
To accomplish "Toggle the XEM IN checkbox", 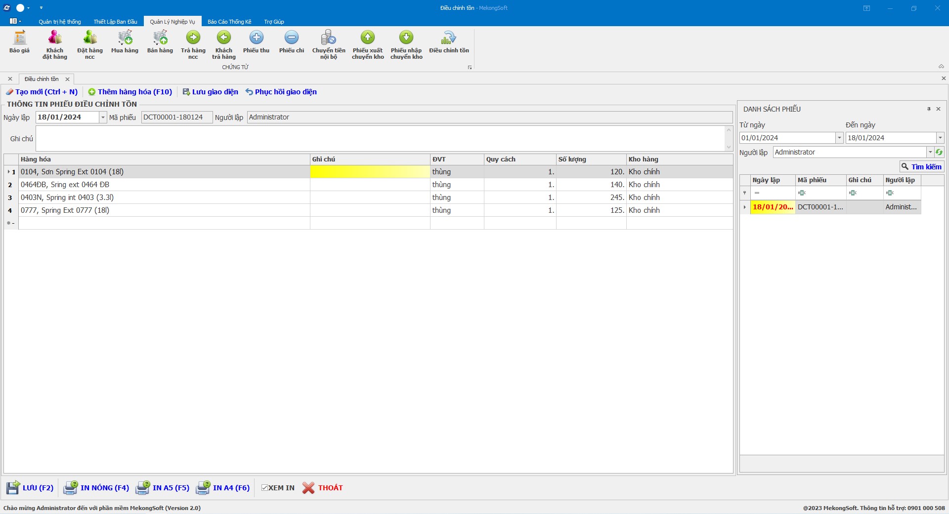I will 265,488.
